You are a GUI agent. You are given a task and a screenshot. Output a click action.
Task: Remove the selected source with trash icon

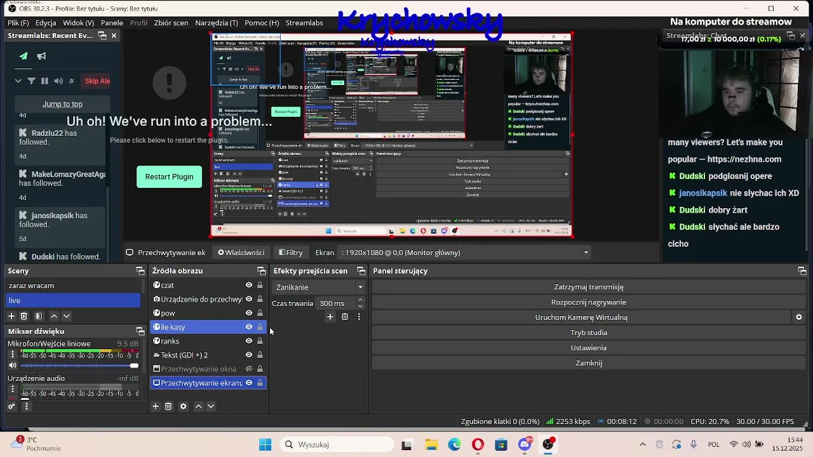pyautogui.click(x=168, y=406)
